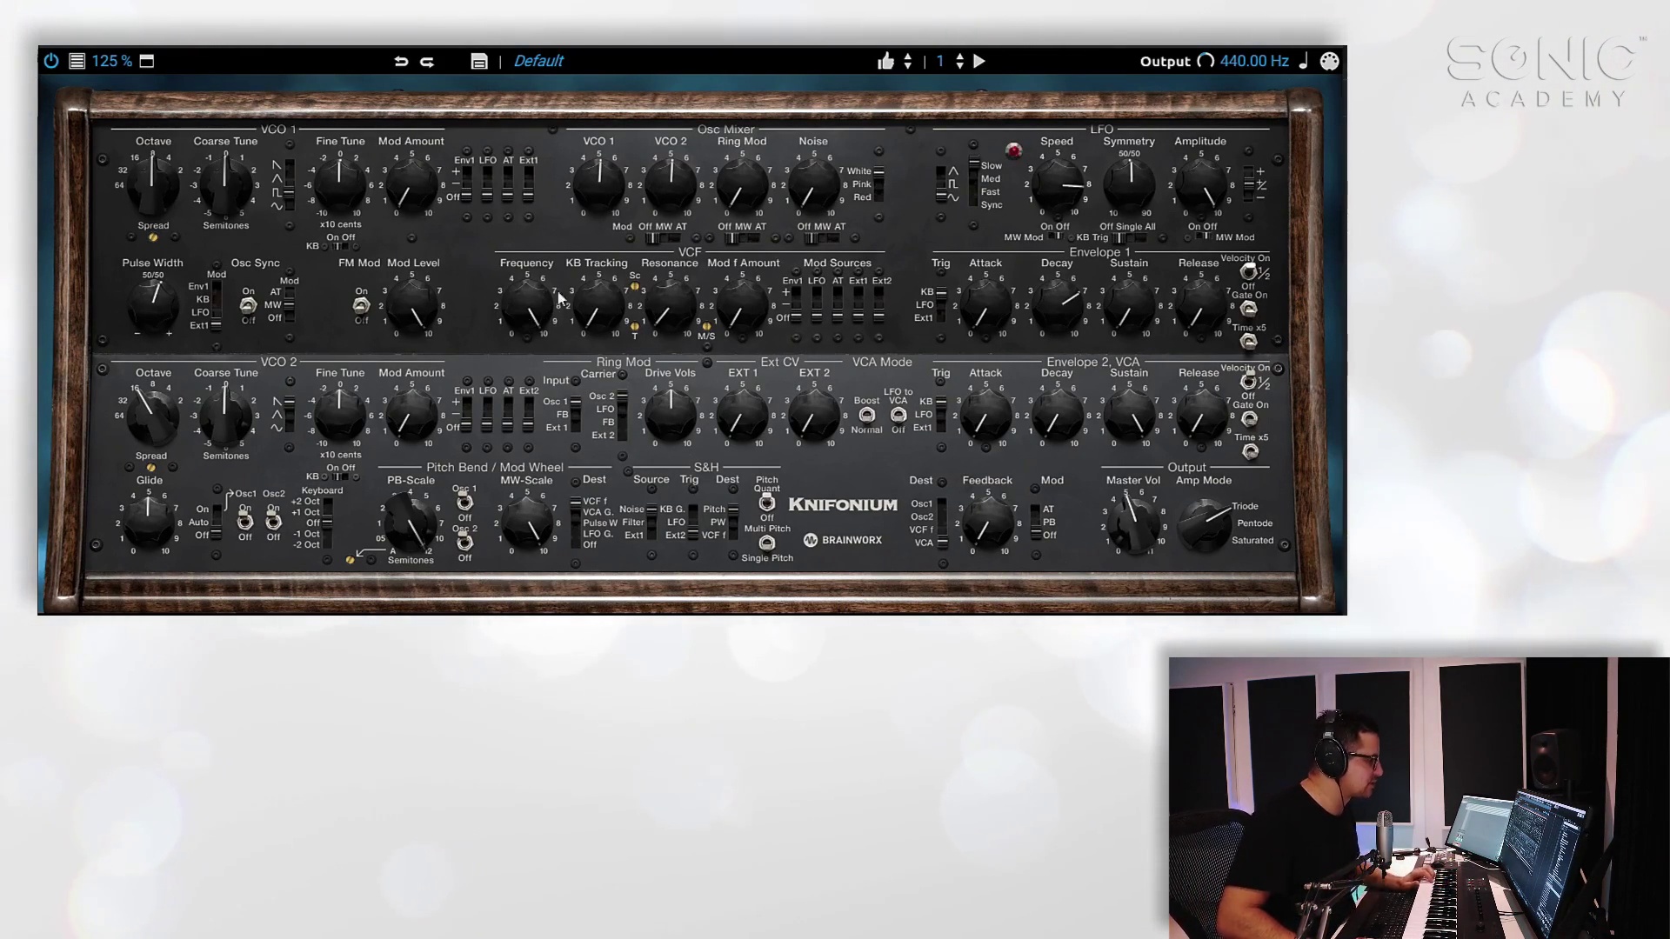Click the Feedback Dest selector switch
The image size is (1670, 939).
point(942,523)
